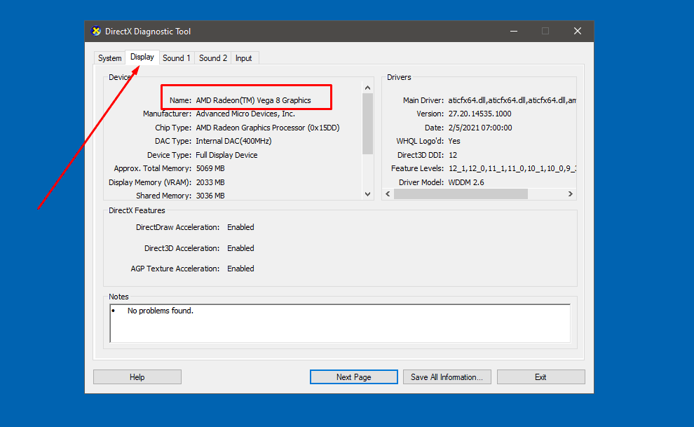The image size is (694, 427).
Task: Click the Main Driver aticfx64.dll value
Action: [x=512, y=100]
